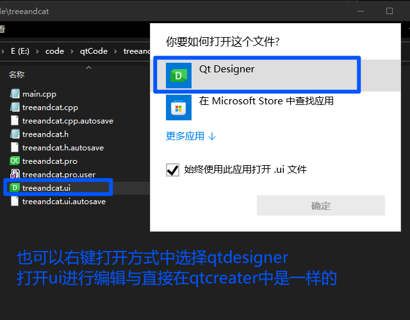Sort by 名称 column header
The width and height of the screenshot is (410, 320).
[17, 75]
